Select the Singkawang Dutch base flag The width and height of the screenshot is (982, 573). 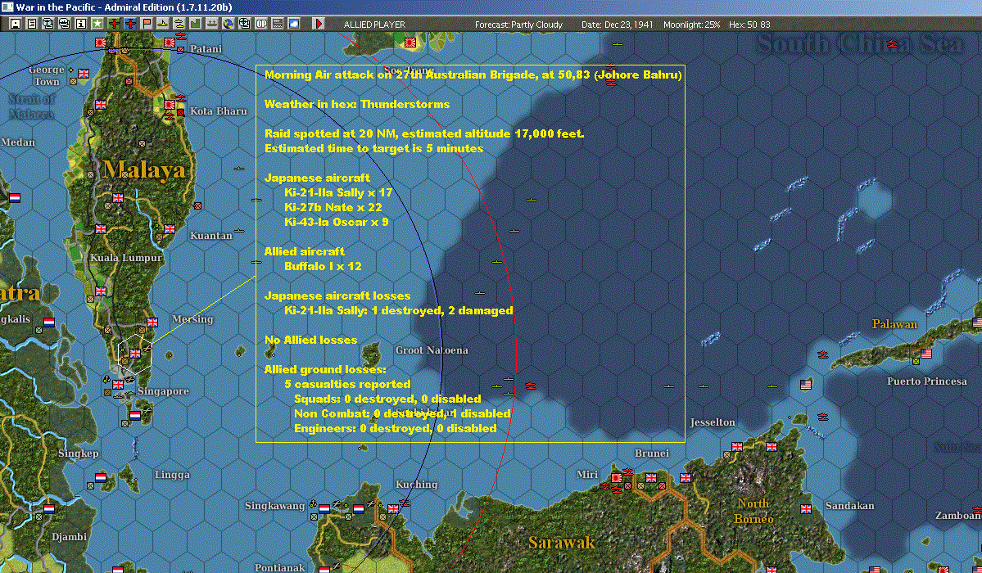[324, 509]
